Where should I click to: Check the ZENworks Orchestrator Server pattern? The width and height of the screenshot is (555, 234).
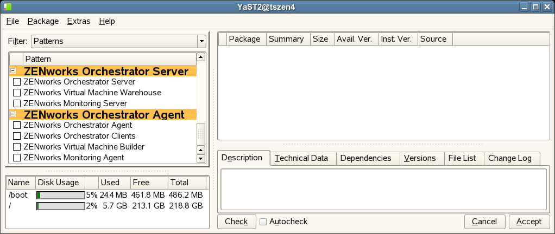click(17, 82)
